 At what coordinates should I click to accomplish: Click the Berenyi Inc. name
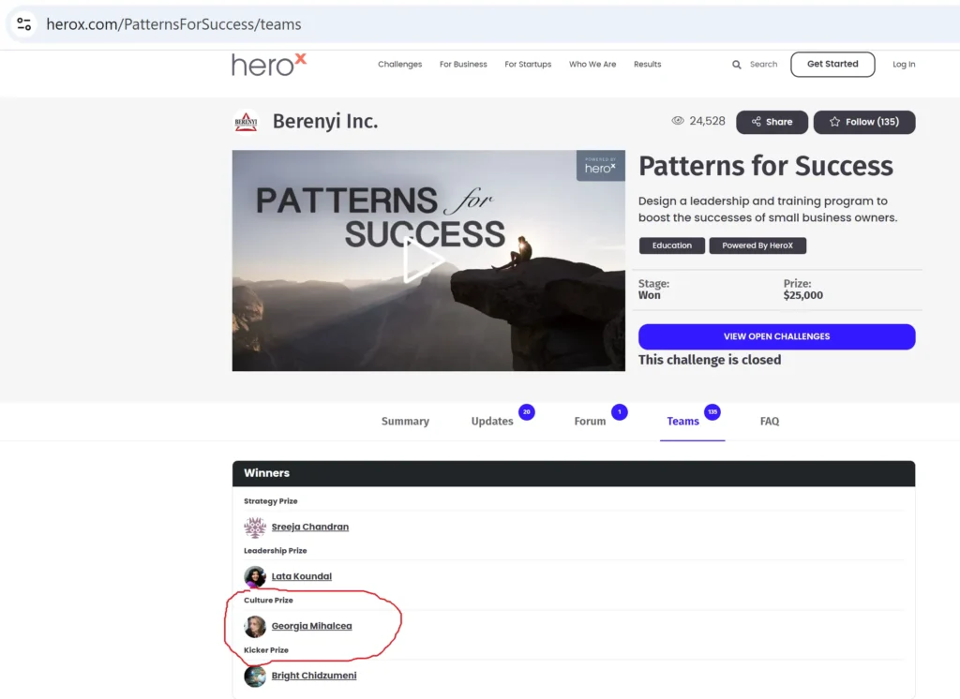[325, 121]
